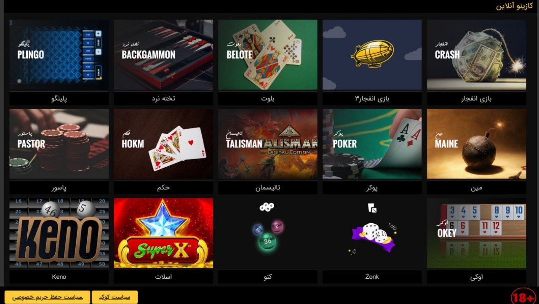Click the Keno logo with numbered balls
Viewport: 539px width, 304px height.
[59, 233]
